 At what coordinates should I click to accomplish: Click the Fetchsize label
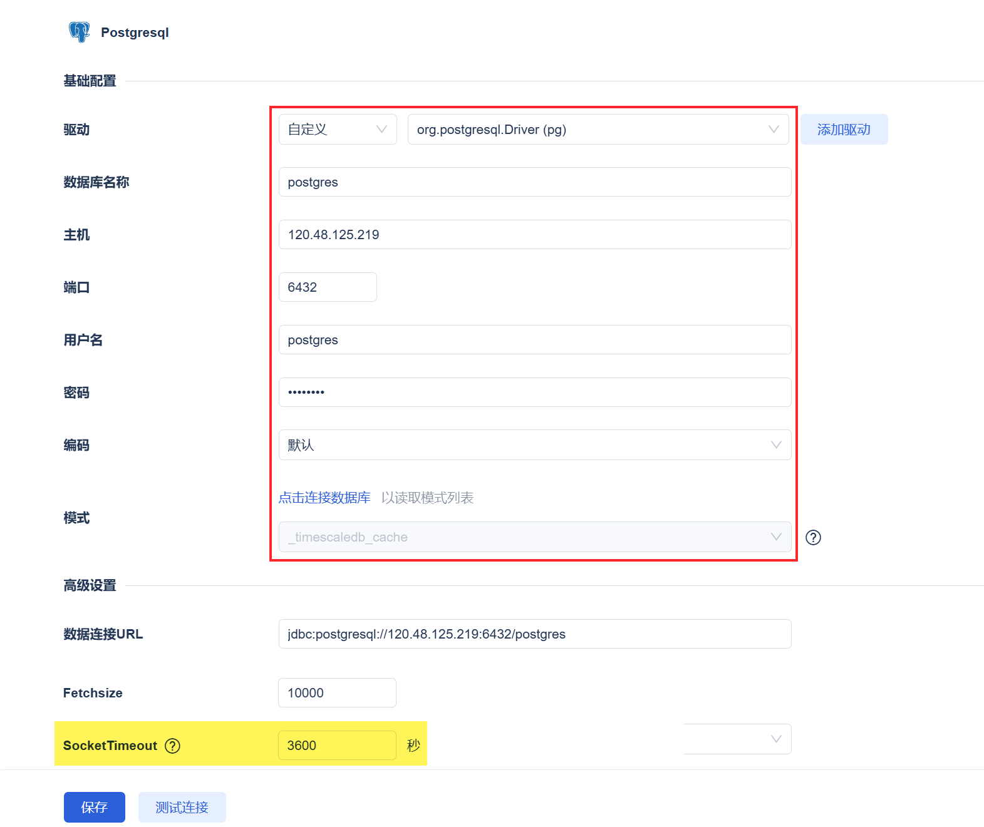[x=93, y=693]
